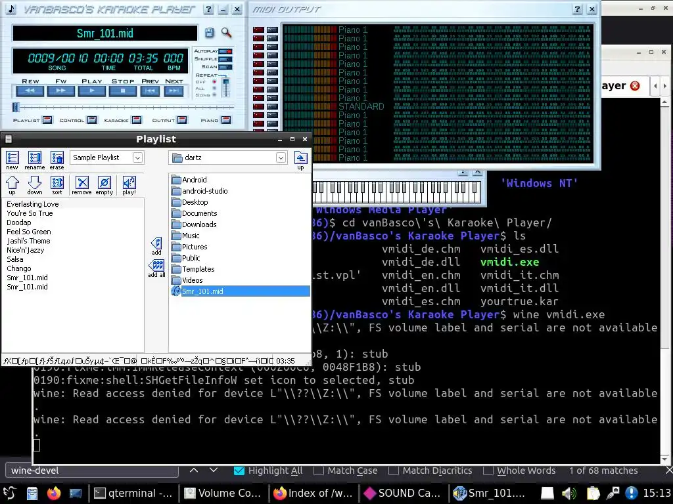Launch Firefox from the taskbar quick-launch icon
The image size is (673, 504).
coord(54,493)
